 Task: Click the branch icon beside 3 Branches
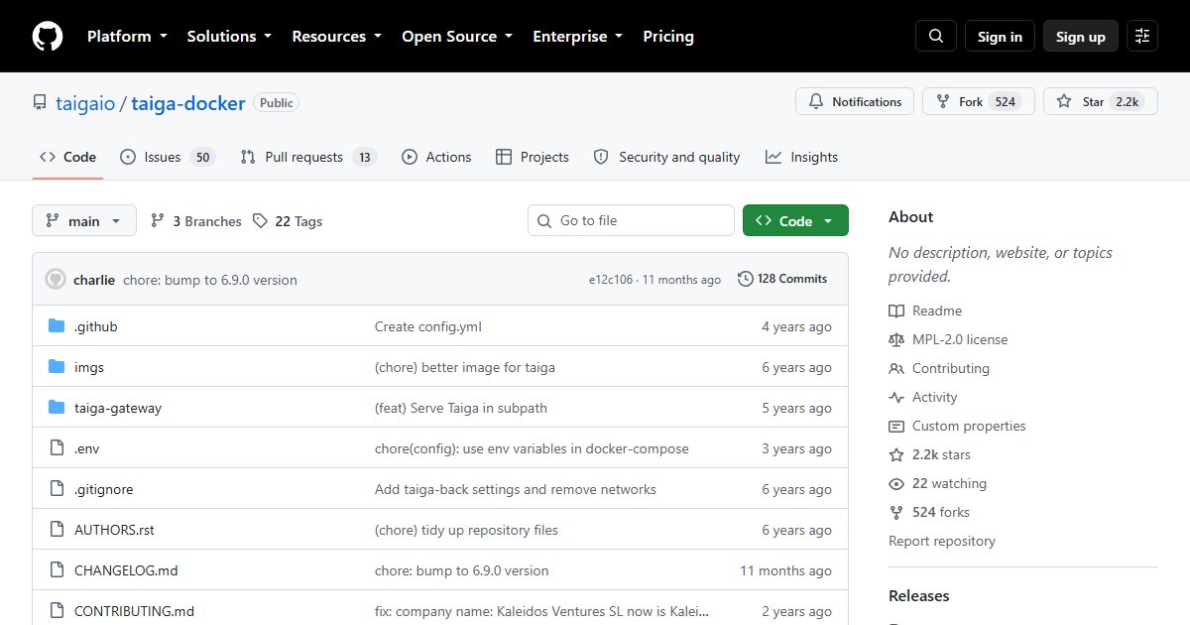(158, 221)
